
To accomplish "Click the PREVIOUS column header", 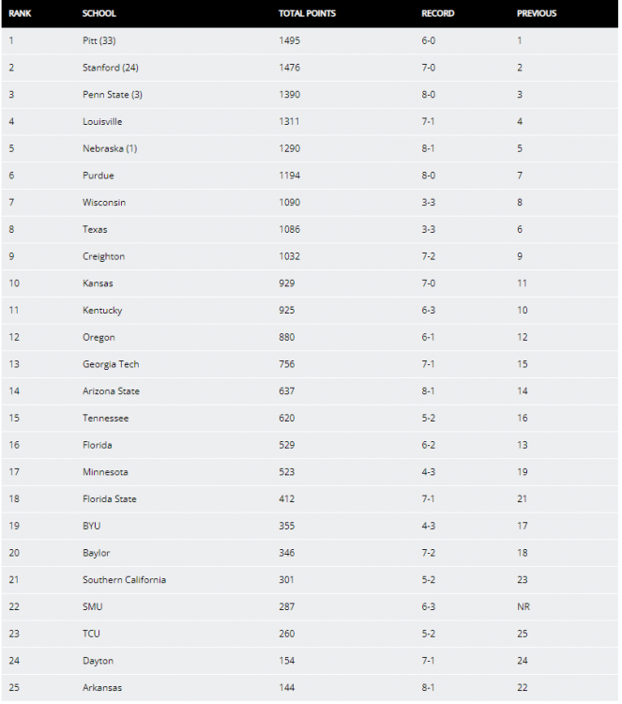I will pos(537,14).
